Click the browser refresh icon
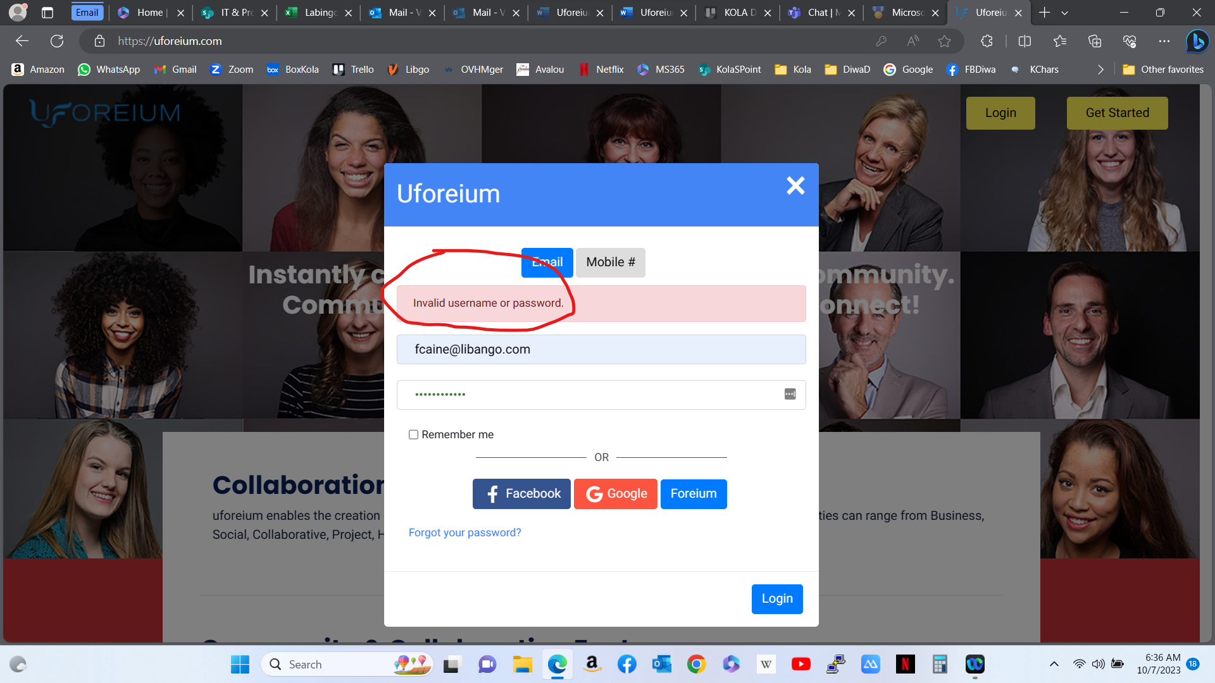The width and height of the screenshot is (1215, 683). [57, 41]
